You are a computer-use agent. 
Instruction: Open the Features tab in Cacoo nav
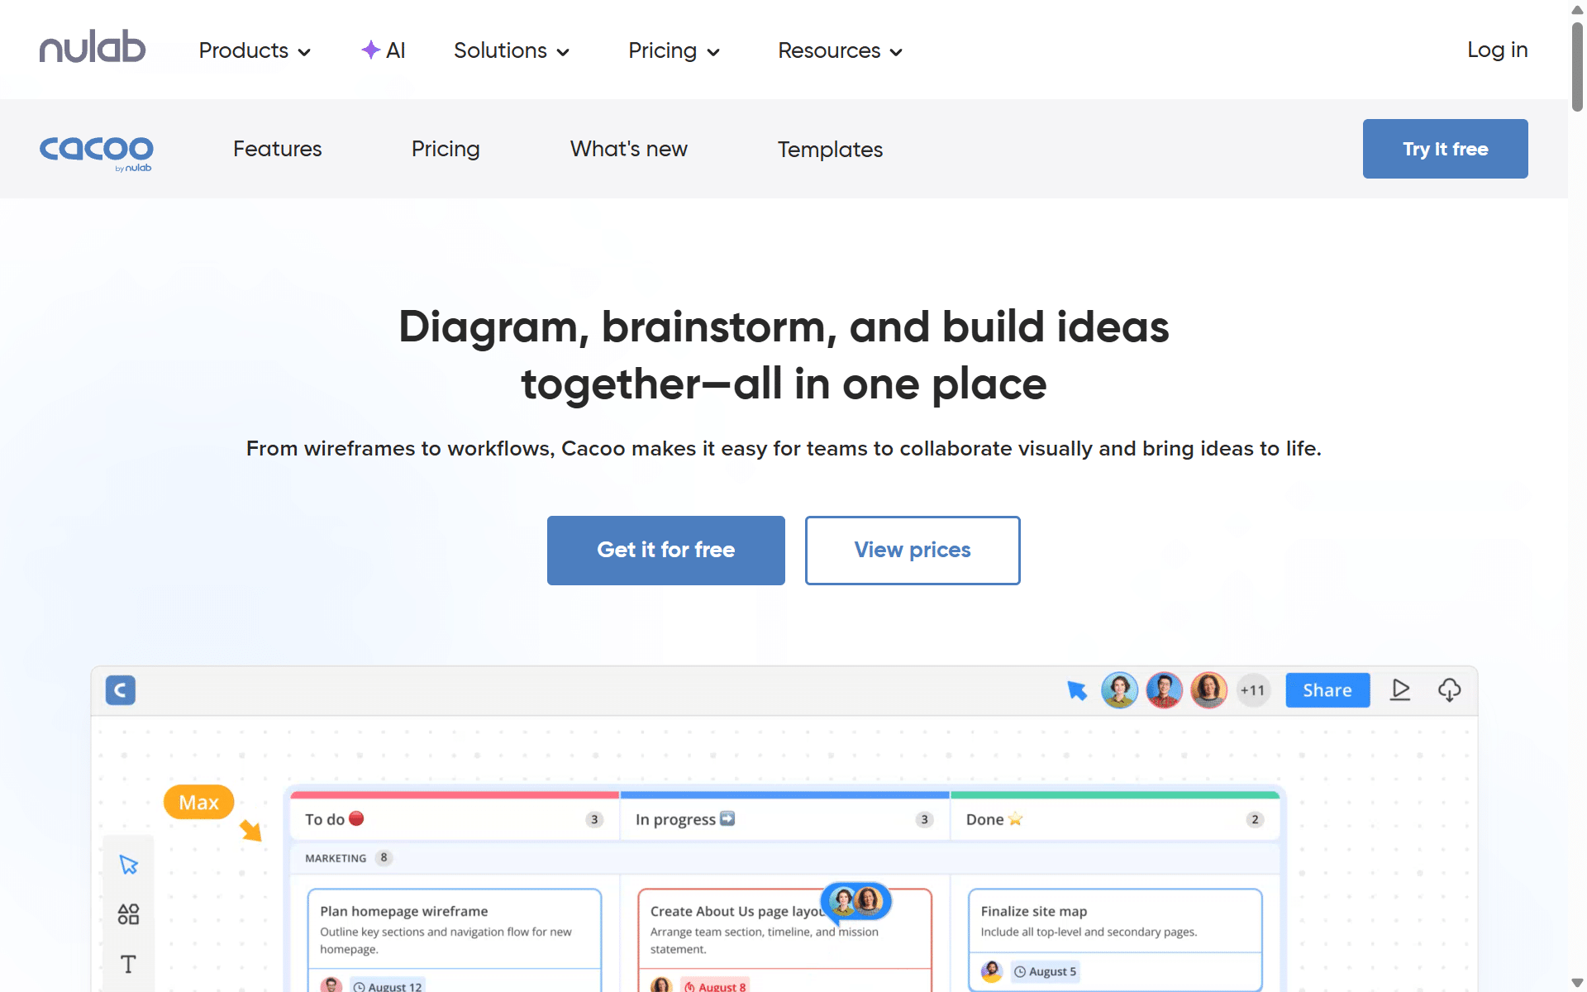(x=278, y=149)
